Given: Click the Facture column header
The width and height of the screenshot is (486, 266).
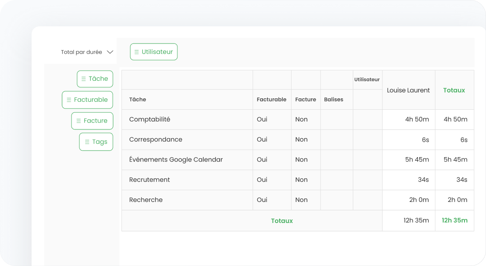Looking at the screenshot, I should [306, 100].
